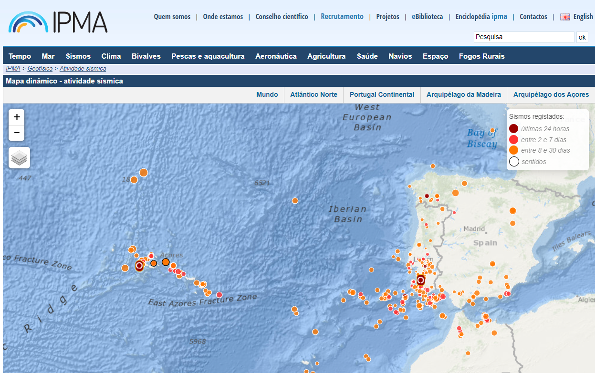The height and width of the screenshot is (373, 595).
Task: Switch map to Portugal Continental view
Action: point(382,94)
